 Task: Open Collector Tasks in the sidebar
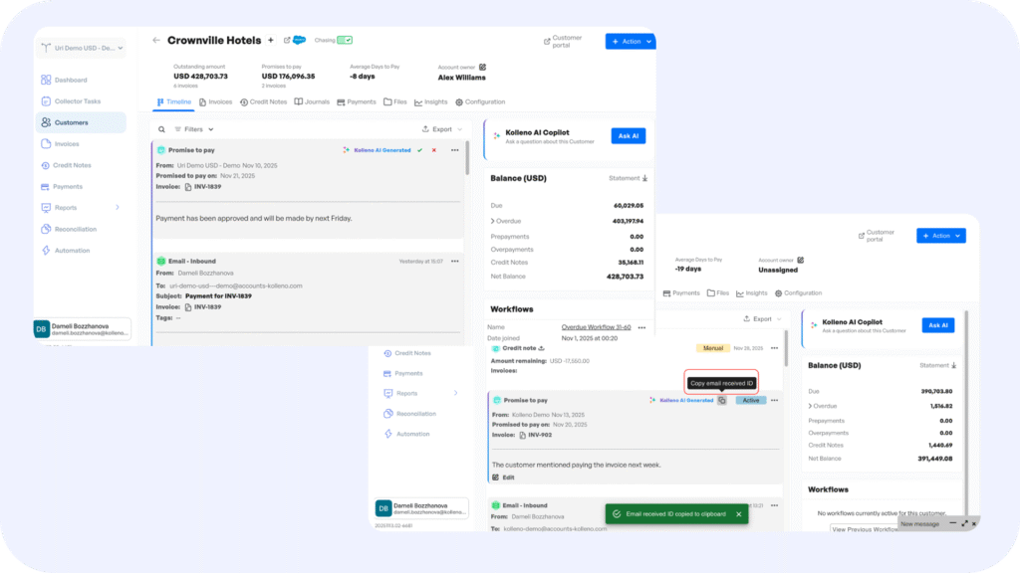[78, 101]
